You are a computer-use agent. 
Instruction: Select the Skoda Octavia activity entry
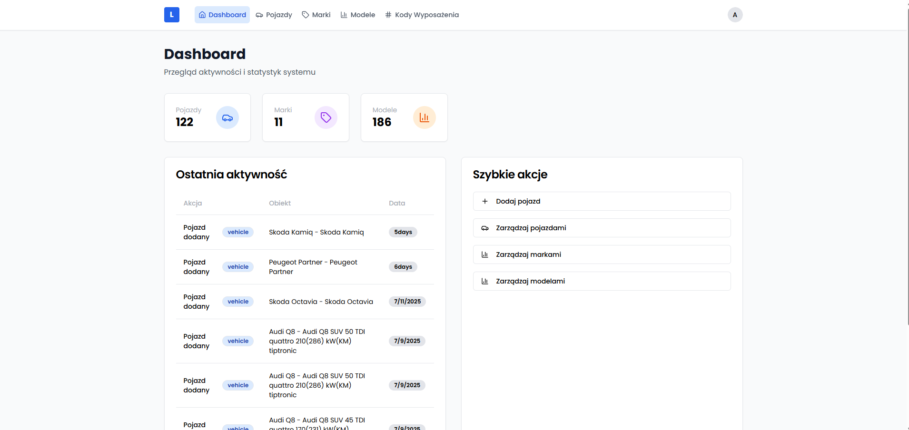(x=321, y=302)
